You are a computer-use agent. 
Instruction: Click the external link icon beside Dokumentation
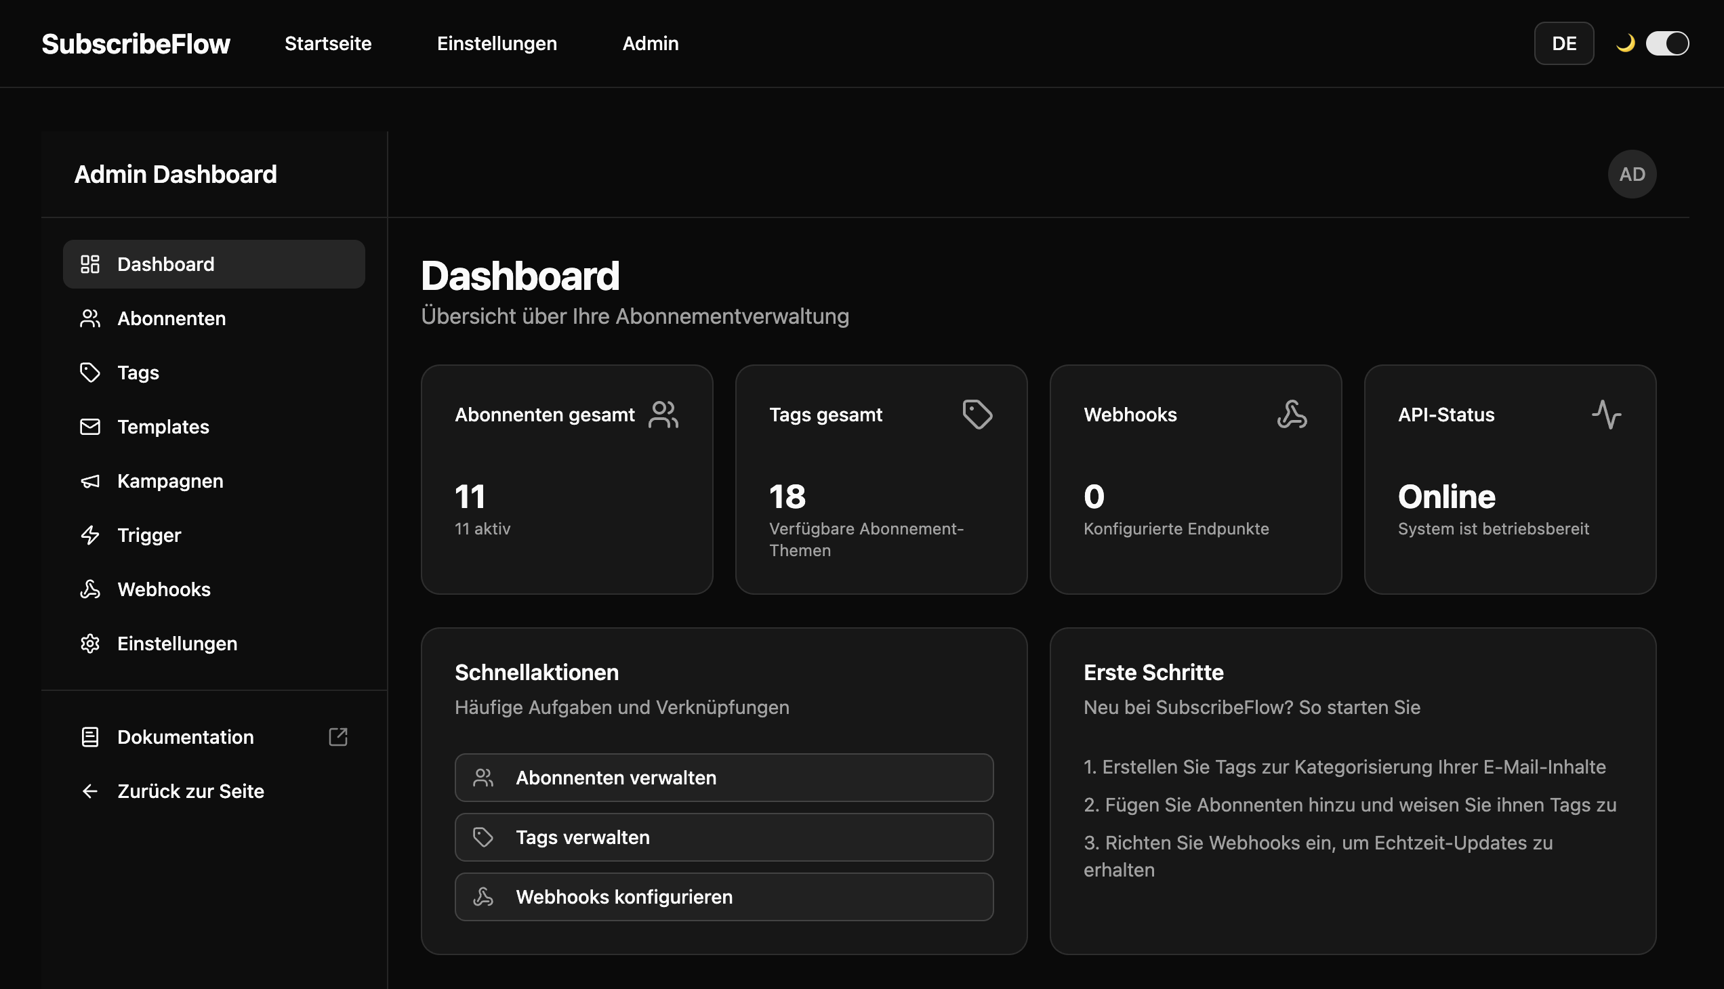(x=338, y=736)
